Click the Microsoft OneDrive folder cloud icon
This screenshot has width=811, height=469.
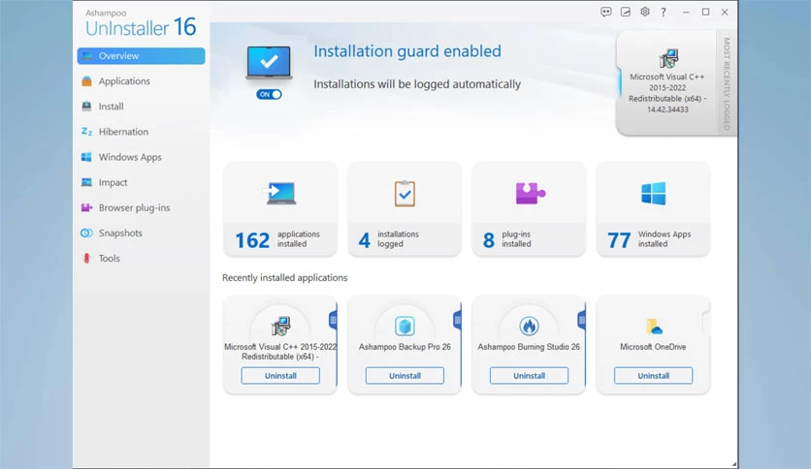[654, 327]
